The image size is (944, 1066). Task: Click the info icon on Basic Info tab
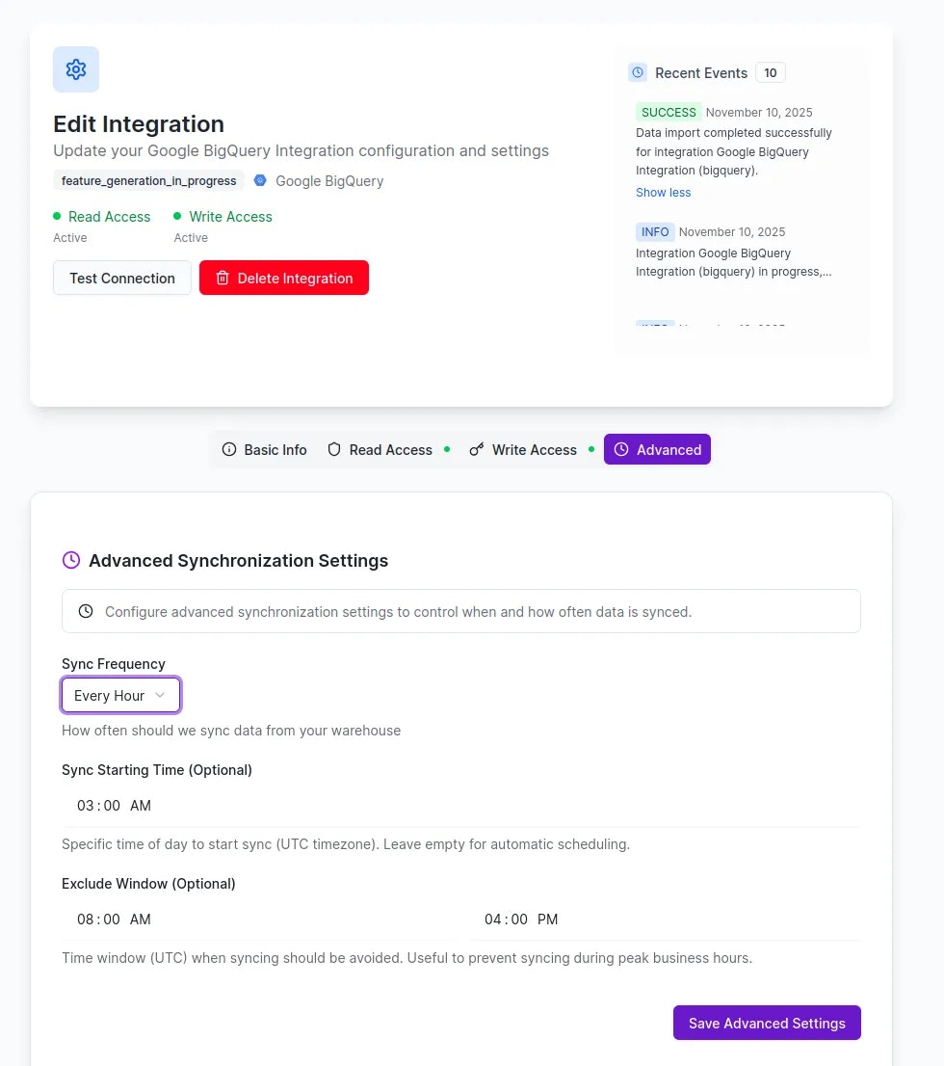[x=229, y=449]
